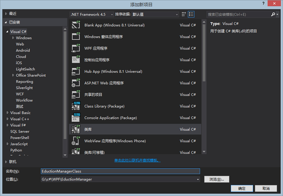Choose the WPF 应用程序 template icon
Screen dimensions: 283x196
pos(76,48)
